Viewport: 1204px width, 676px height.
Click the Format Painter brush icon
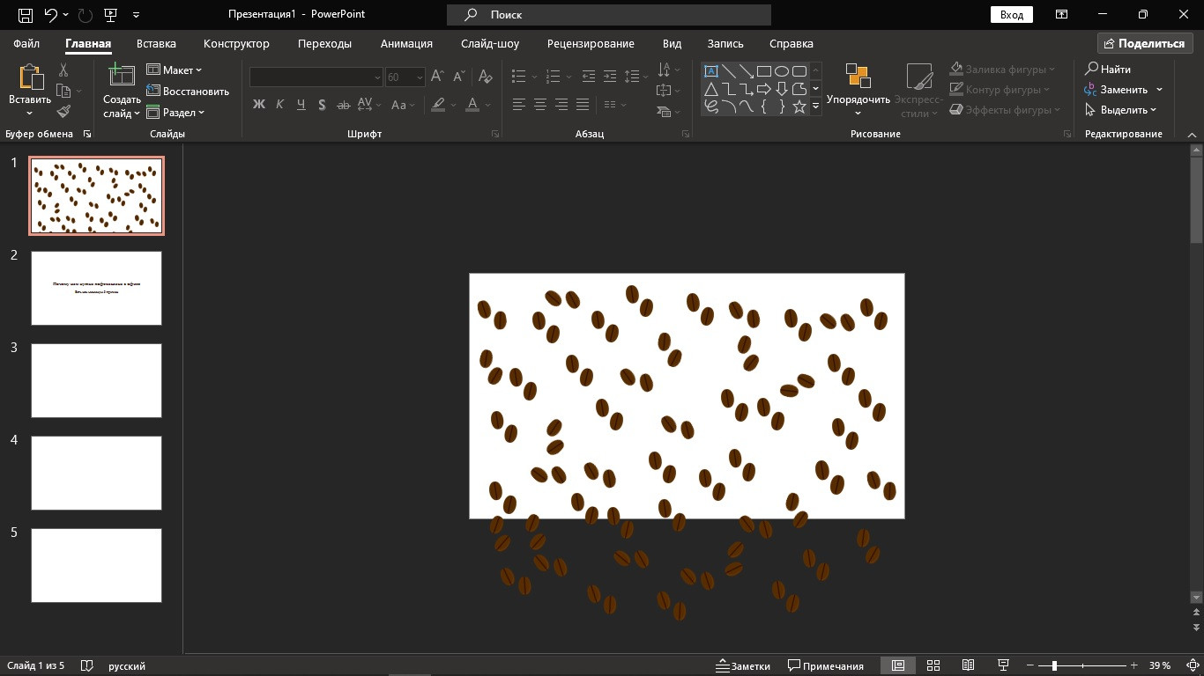(63, 112)
